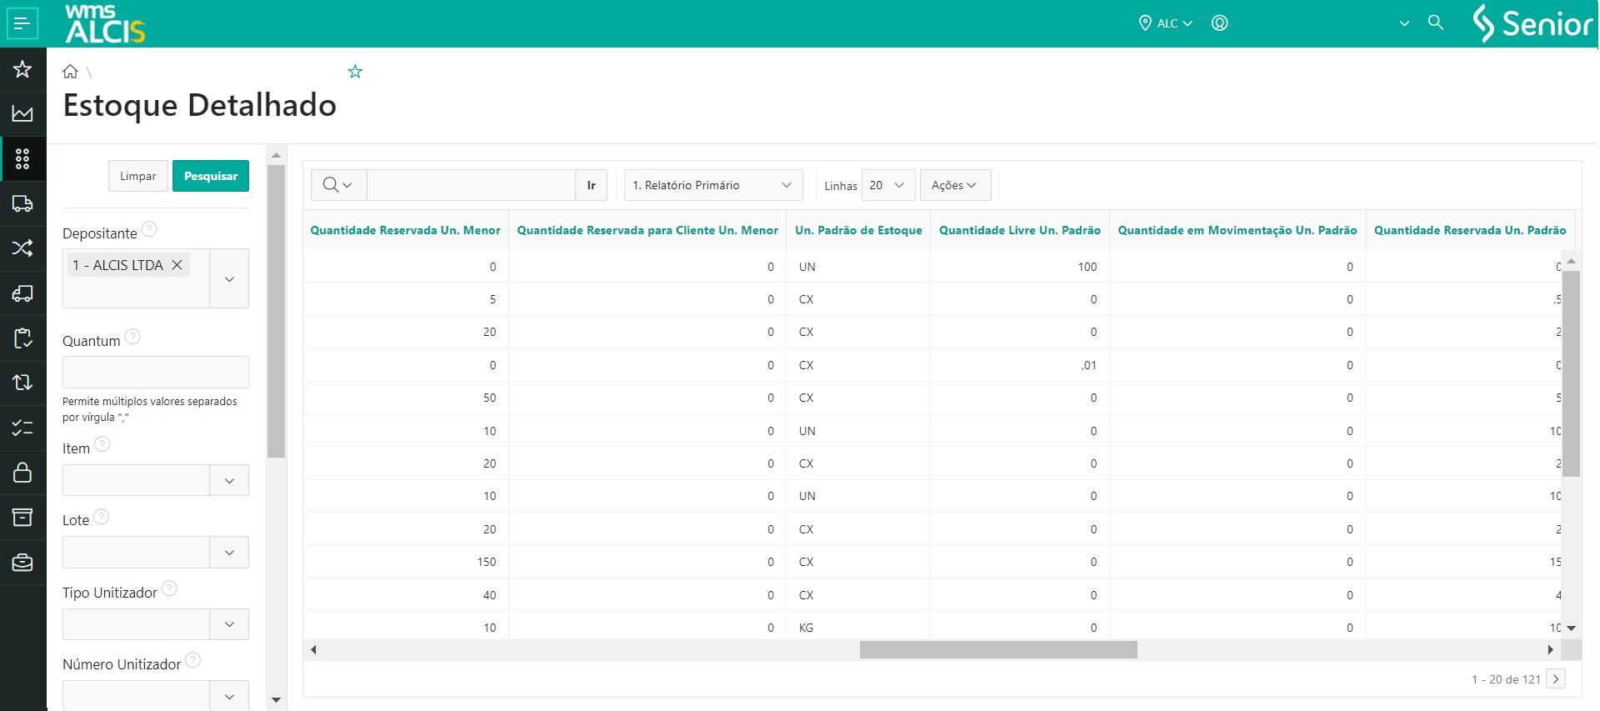Click the truck delivery sidebar icon
Viewport: 1600px width, 711px height.
point(22,203)
